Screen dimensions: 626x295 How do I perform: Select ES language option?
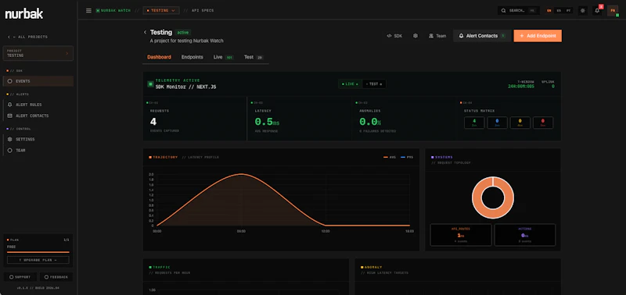coord(559,11)
